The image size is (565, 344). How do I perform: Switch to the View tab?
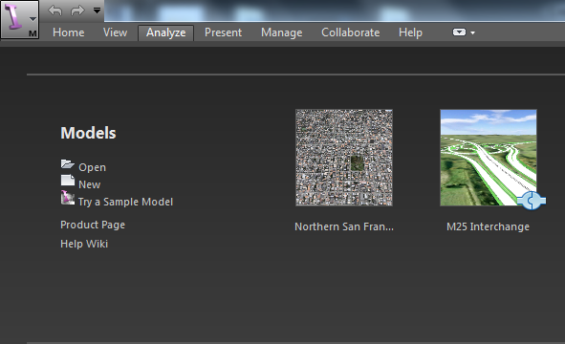point(115,32)
